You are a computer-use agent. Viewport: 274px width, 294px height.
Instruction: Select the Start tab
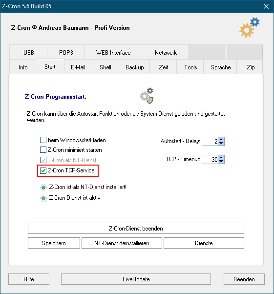[50, 66]
